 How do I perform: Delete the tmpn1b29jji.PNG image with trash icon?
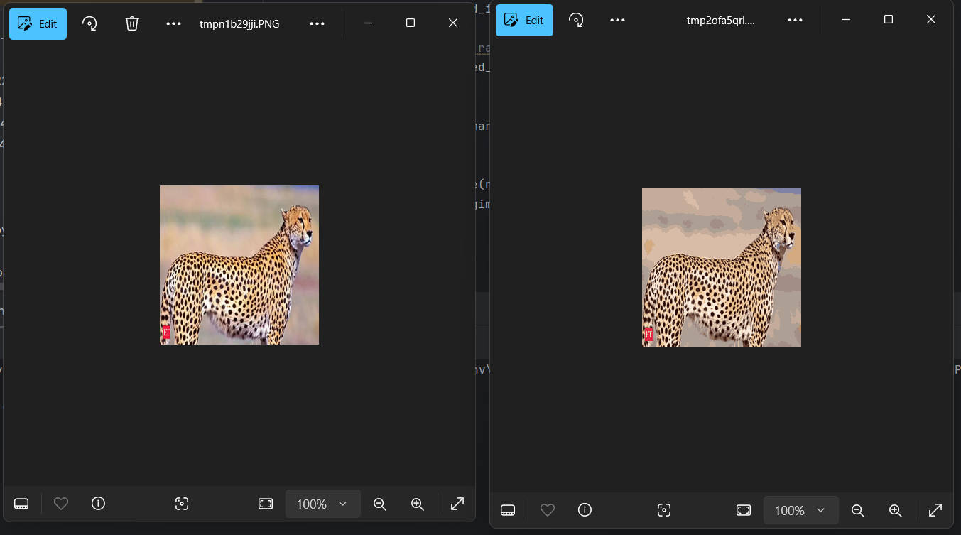point(132,23)
